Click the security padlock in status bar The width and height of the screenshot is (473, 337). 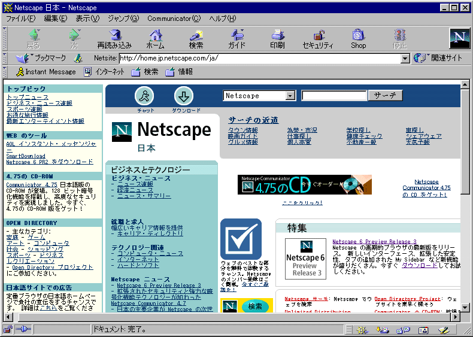click(x=8, y=330)
